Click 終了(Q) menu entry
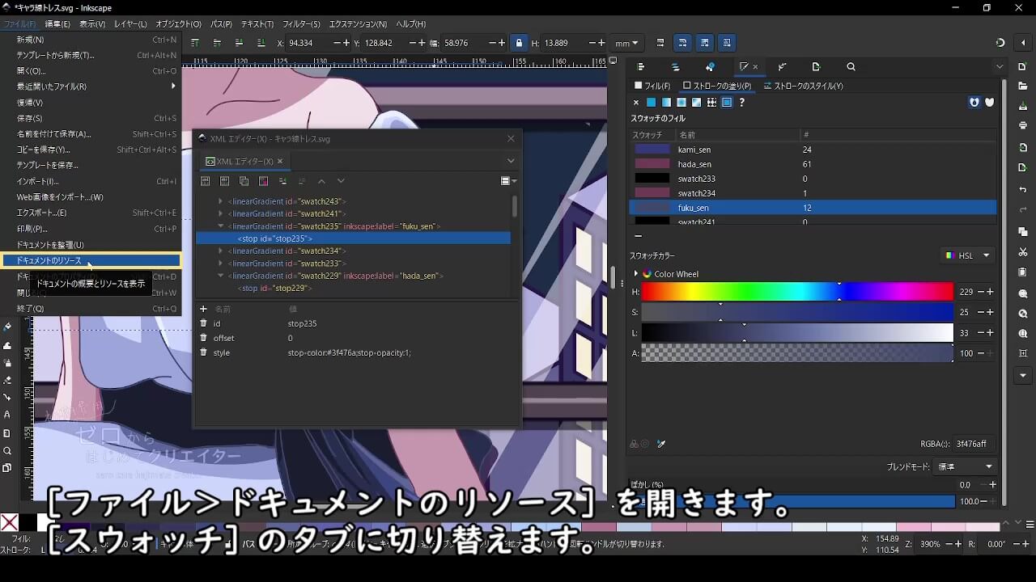Image resolution: width=1036 pixels, height=582 pixels. point(91,308)
